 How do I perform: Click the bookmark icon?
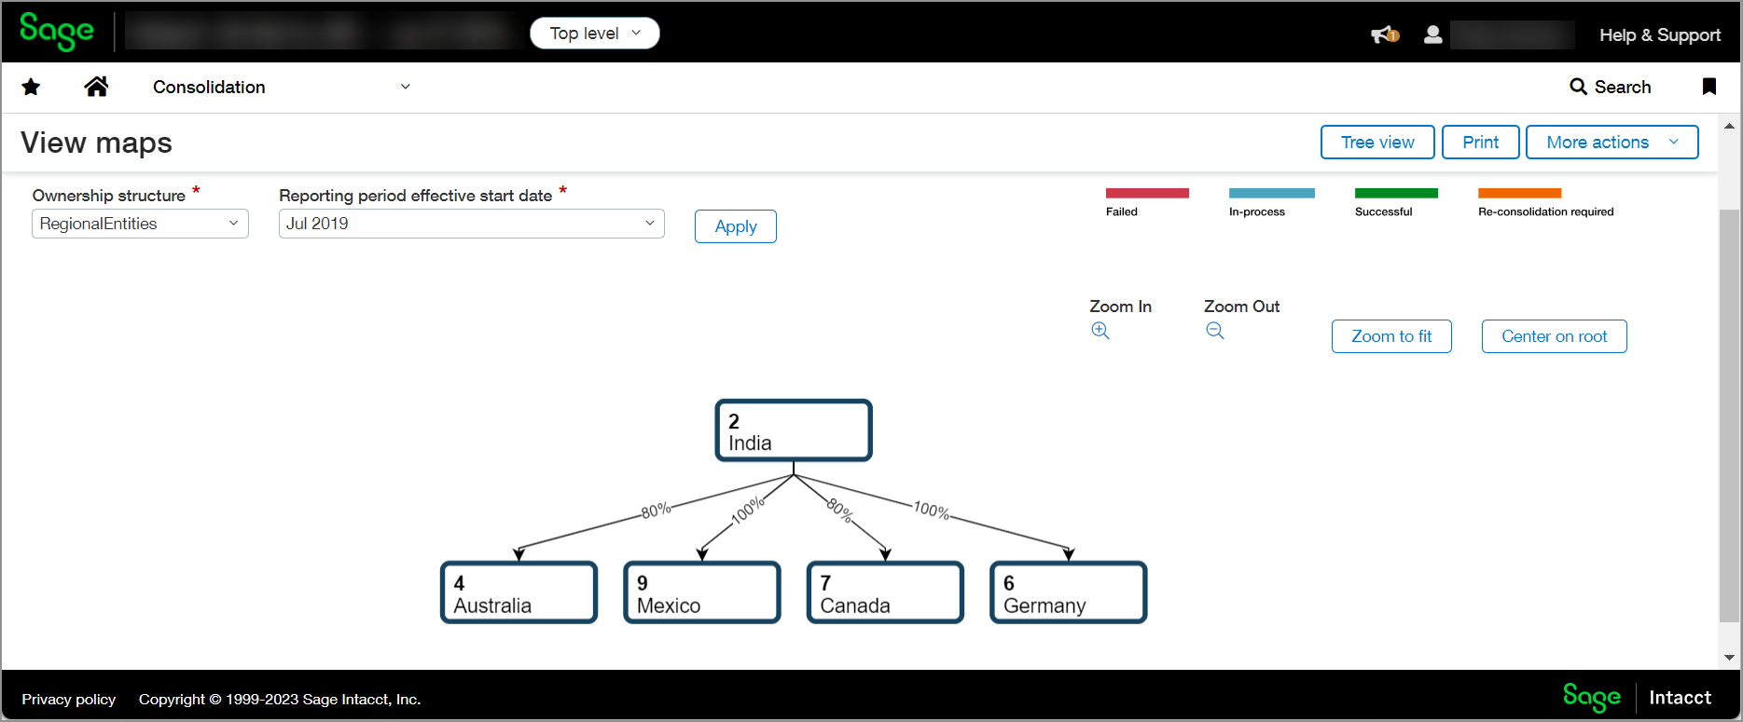[1708, 87]
